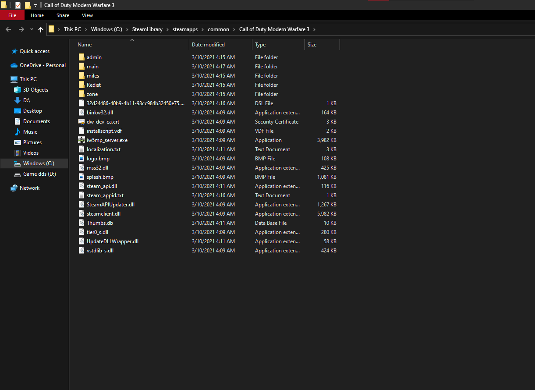Viewport: 535px width, 390px height.
Task: Click the Documents icon in sidebar
Action: tap(18, 121)
